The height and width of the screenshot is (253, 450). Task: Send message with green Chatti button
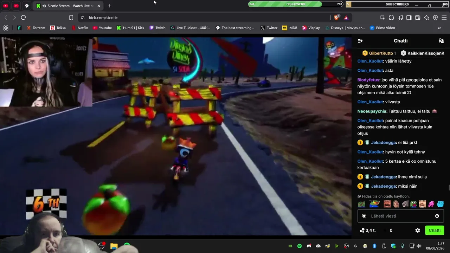(435, 231)
